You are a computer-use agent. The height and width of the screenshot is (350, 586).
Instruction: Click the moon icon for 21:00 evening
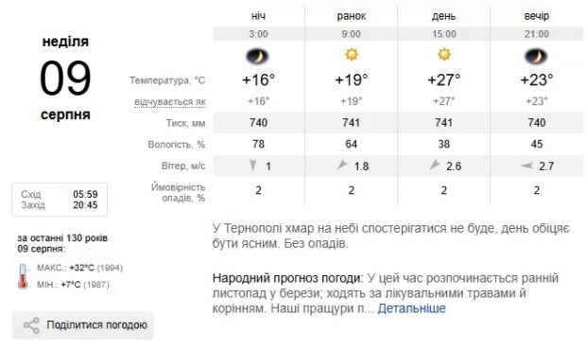coord(536,57)
